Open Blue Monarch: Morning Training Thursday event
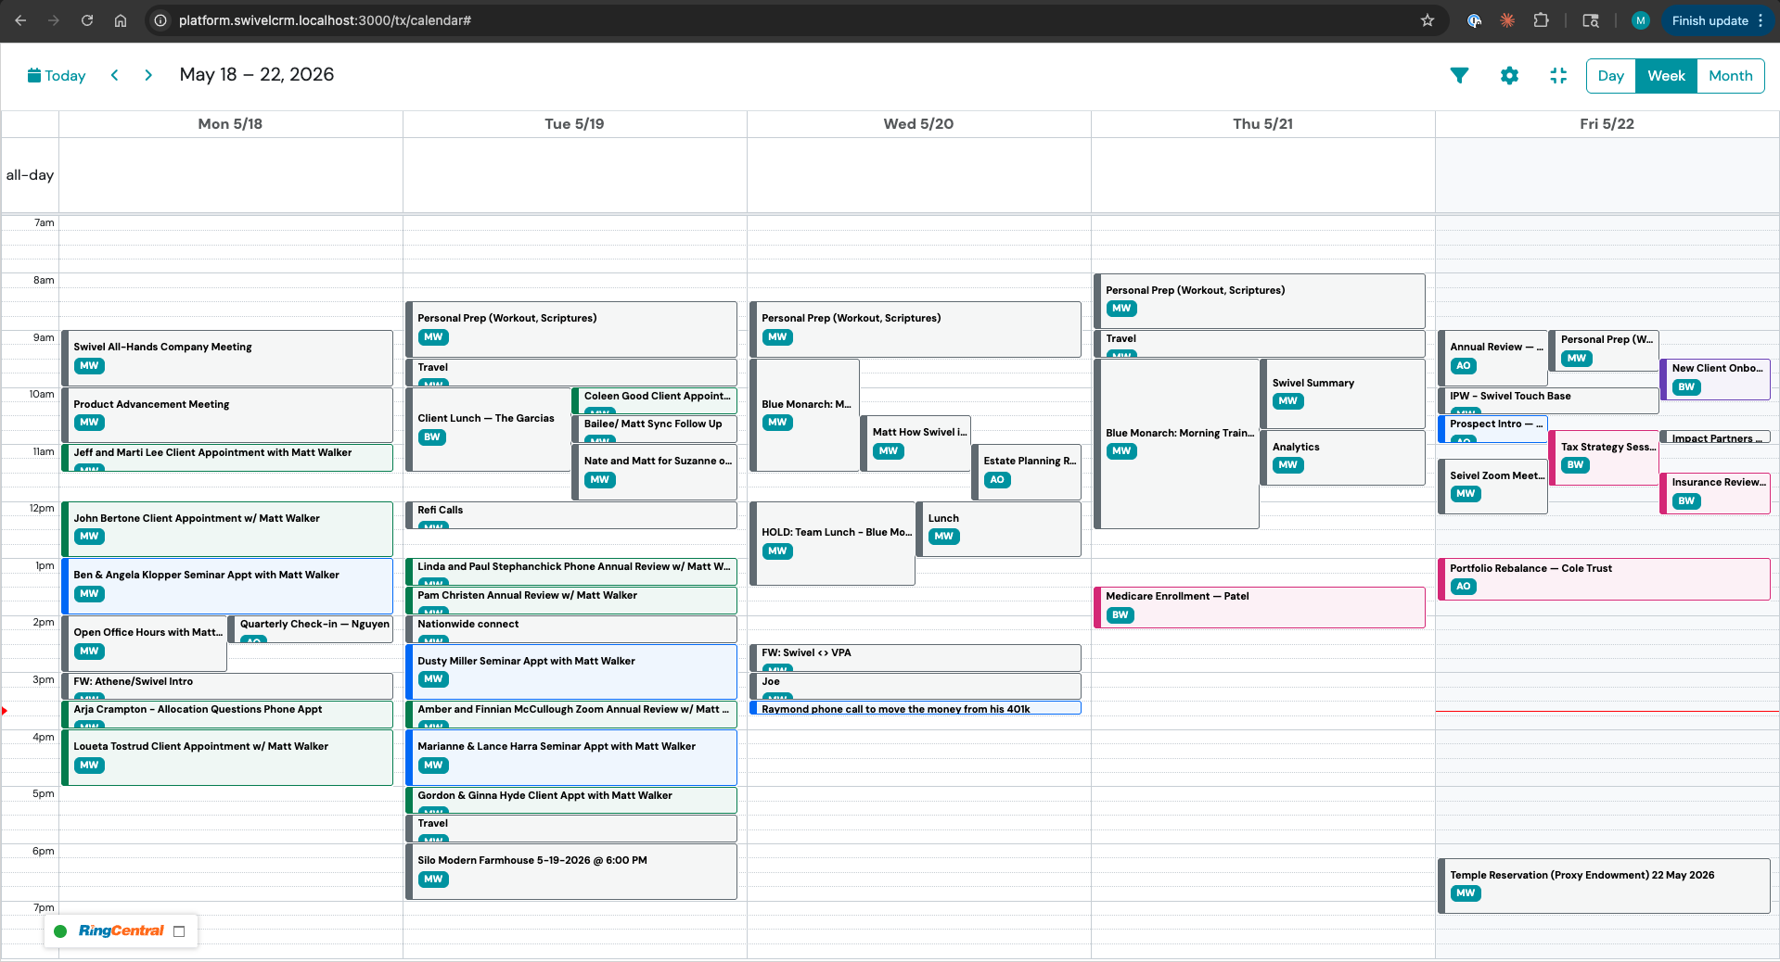1780x962 pixels. 1176,444
